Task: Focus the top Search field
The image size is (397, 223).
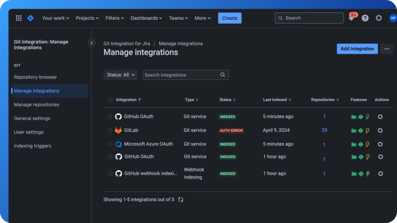Action: click(x=309, y=18)
